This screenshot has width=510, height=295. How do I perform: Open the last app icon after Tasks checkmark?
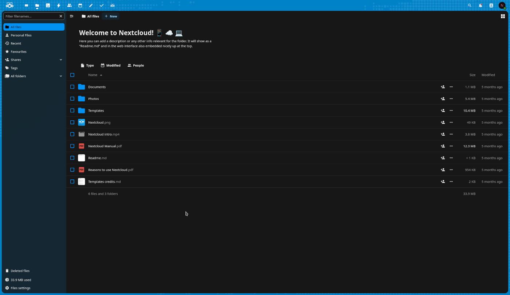[x=112, y=5]
